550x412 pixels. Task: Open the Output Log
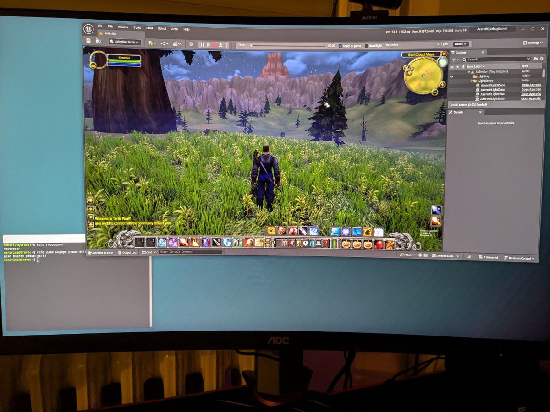coord(127,253)
